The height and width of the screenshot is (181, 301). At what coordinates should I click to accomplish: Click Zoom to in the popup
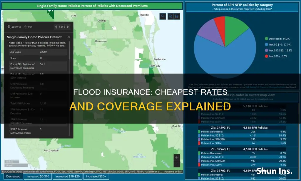[14, 27]
